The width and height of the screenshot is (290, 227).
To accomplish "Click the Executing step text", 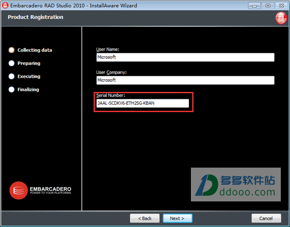I will pos(29,76).
